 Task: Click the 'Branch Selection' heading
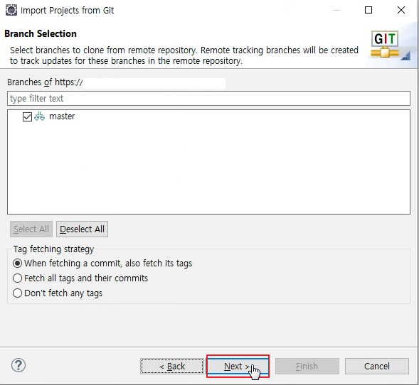(x=41, y=33)
